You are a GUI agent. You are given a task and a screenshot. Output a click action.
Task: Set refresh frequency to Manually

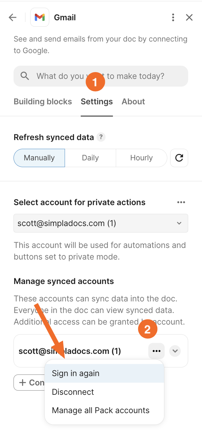(x=39, y=158)
